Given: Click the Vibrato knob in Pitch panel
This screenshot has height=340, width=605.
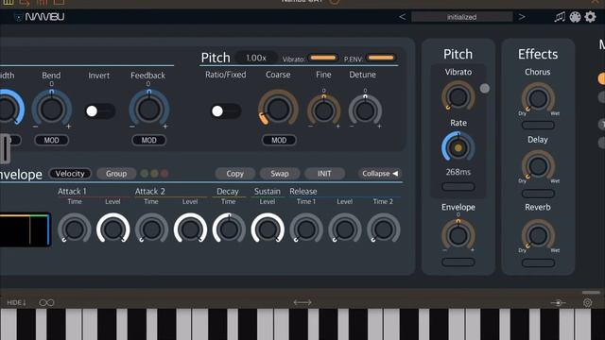Looking at the screenshot, I should coord(458,97).
